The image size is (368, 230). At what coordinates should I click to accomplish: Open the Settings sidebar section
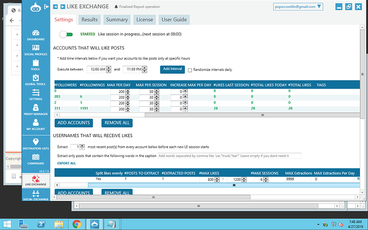click(x=36, y=95)
